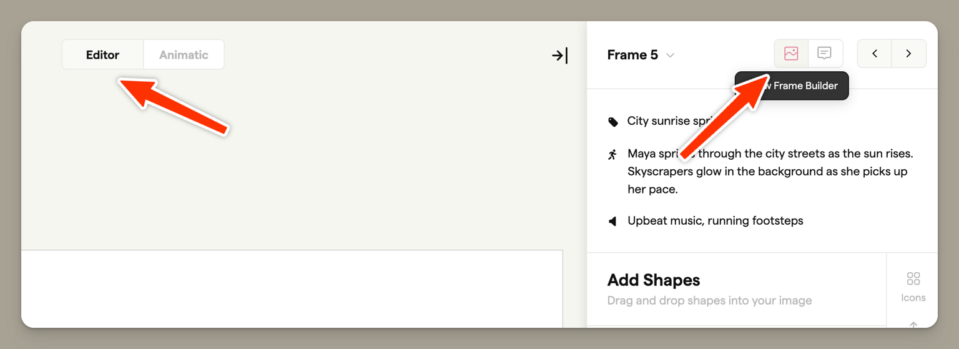Switch to the Animatic view
Viewport: 959px width, 349px height.
coord(184,55)
